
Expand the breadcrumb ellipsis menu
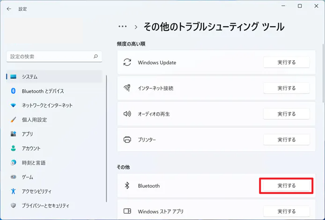[123, 27]
